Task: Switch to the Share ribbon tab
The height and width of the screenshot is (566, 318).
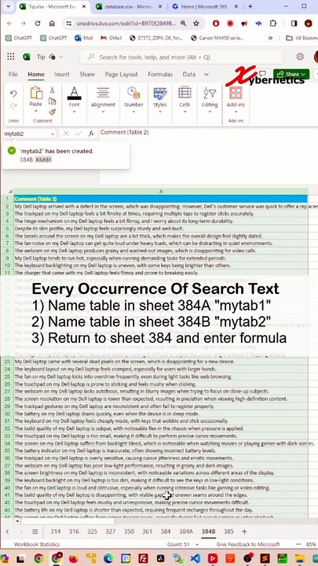Action: 87,75
